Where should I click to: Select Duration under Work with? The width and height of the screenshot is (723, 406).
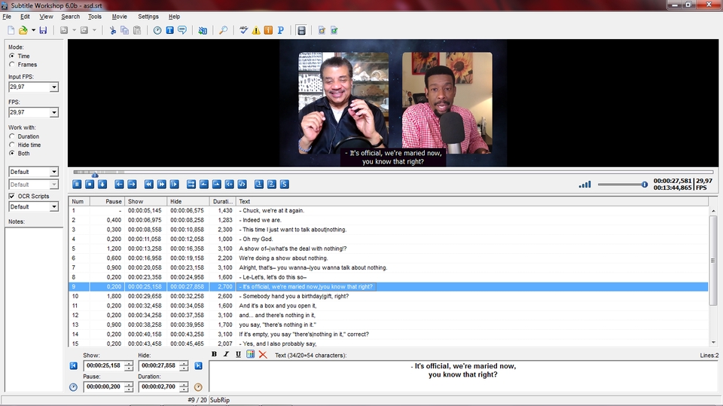(x=12, y=136)
